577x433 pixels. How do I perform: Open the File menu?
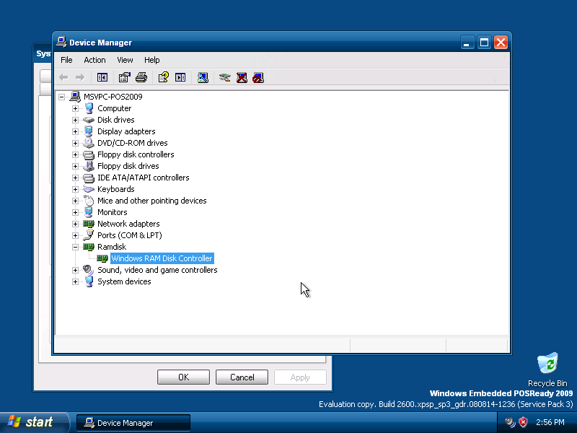coord(66,60)
